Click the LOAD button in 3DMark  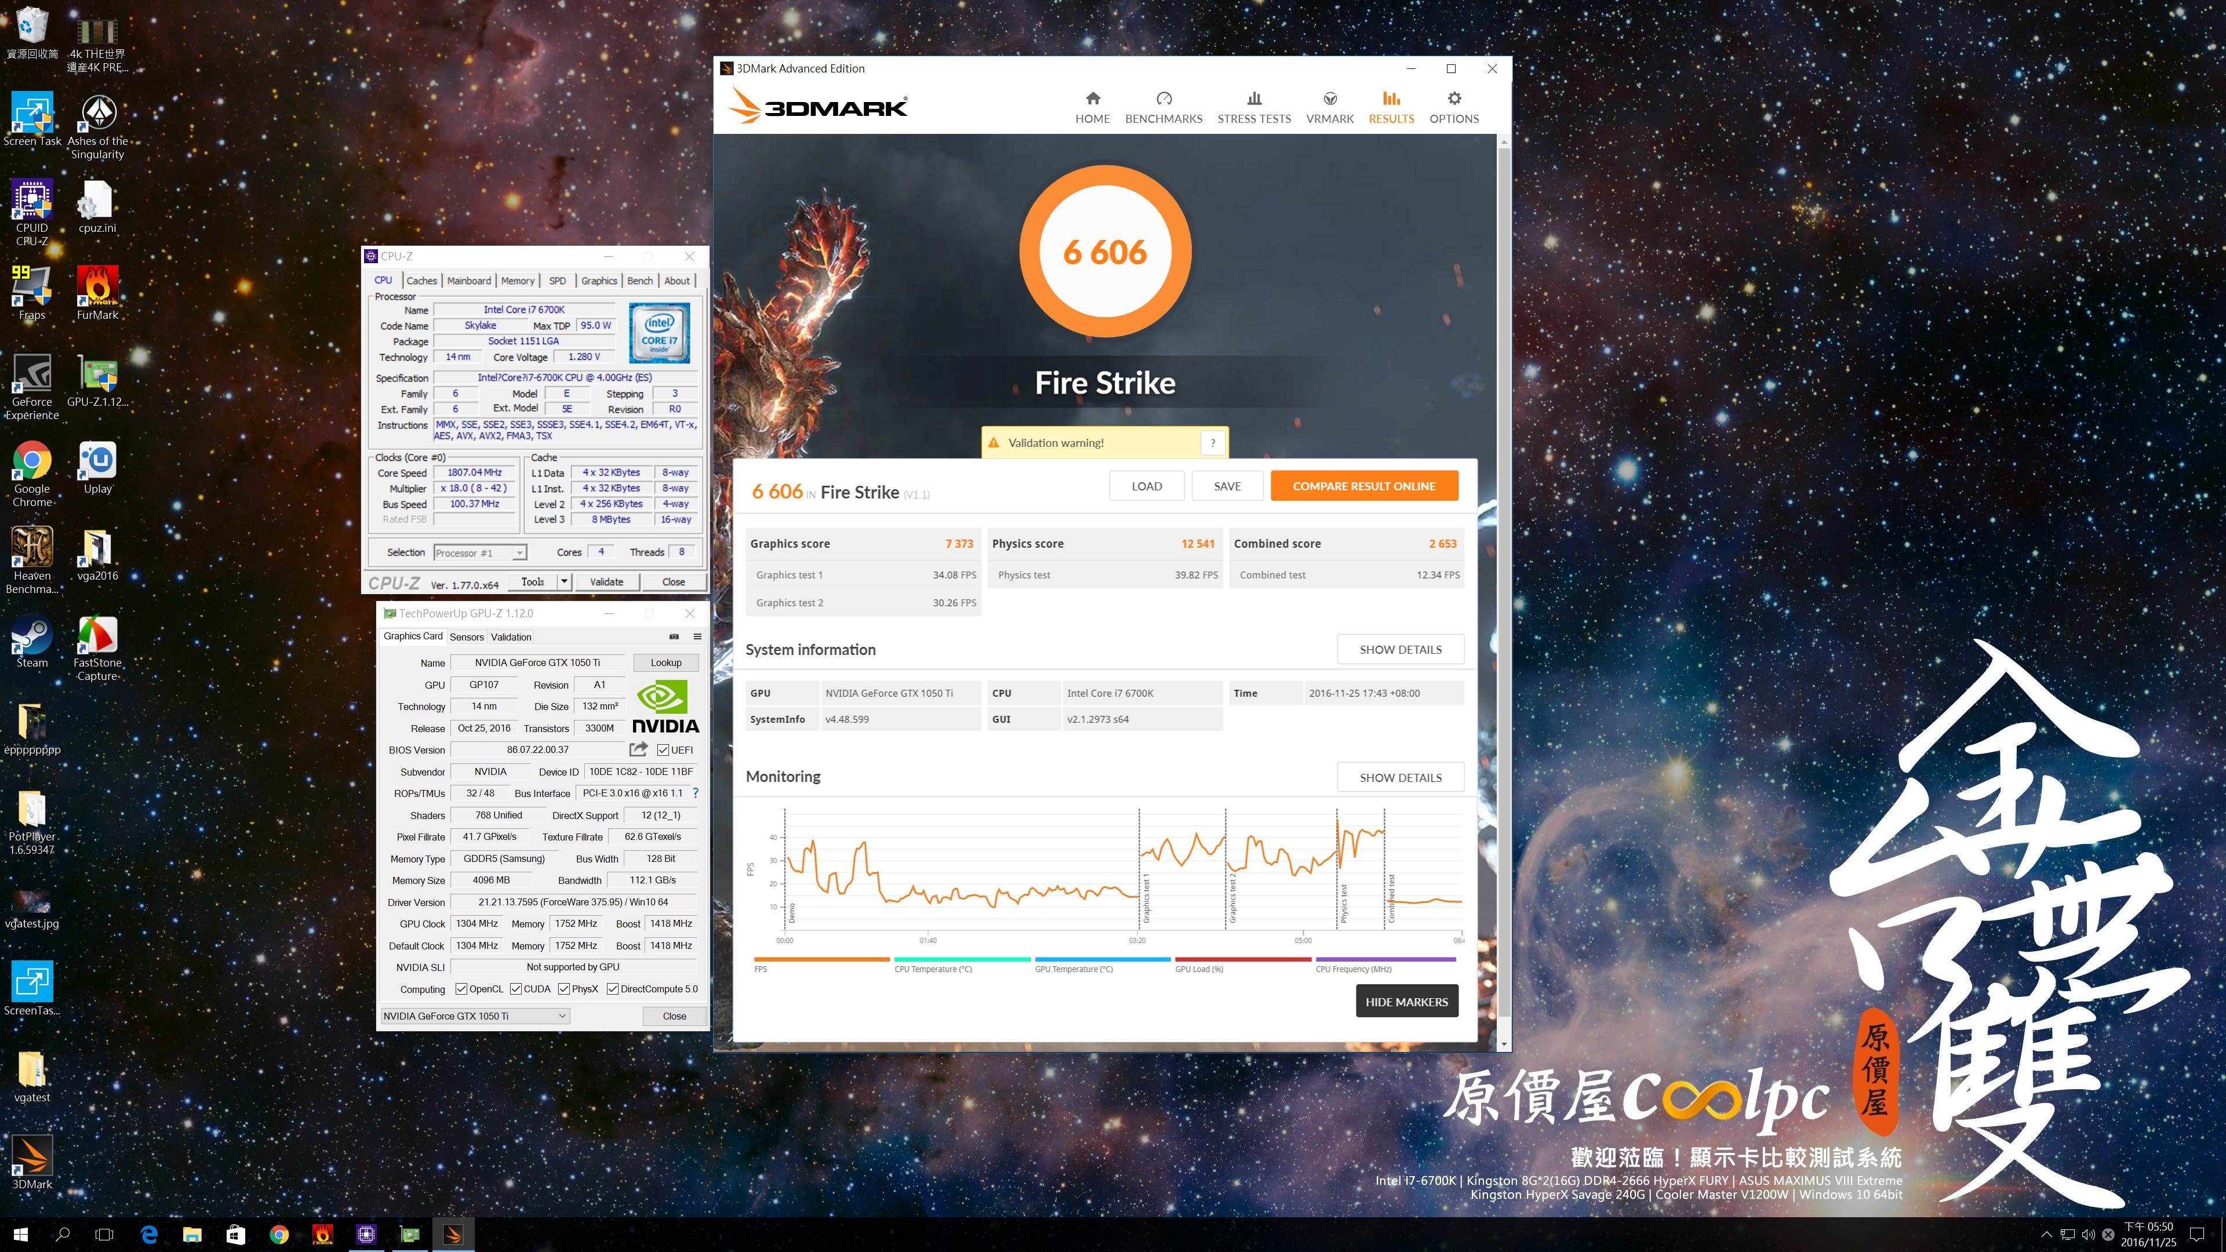1147,486
